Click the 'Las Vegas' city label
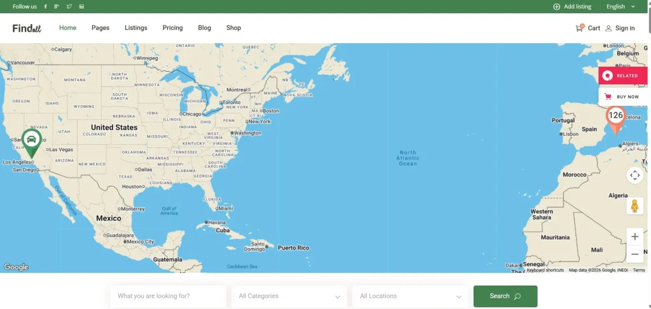The image size is (651, 309). coord(61,150)
